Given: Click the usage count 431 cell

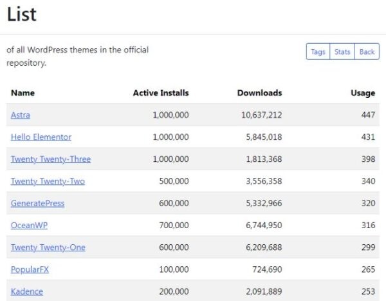Looking at the screenshot, I should [x=367, y=137].
